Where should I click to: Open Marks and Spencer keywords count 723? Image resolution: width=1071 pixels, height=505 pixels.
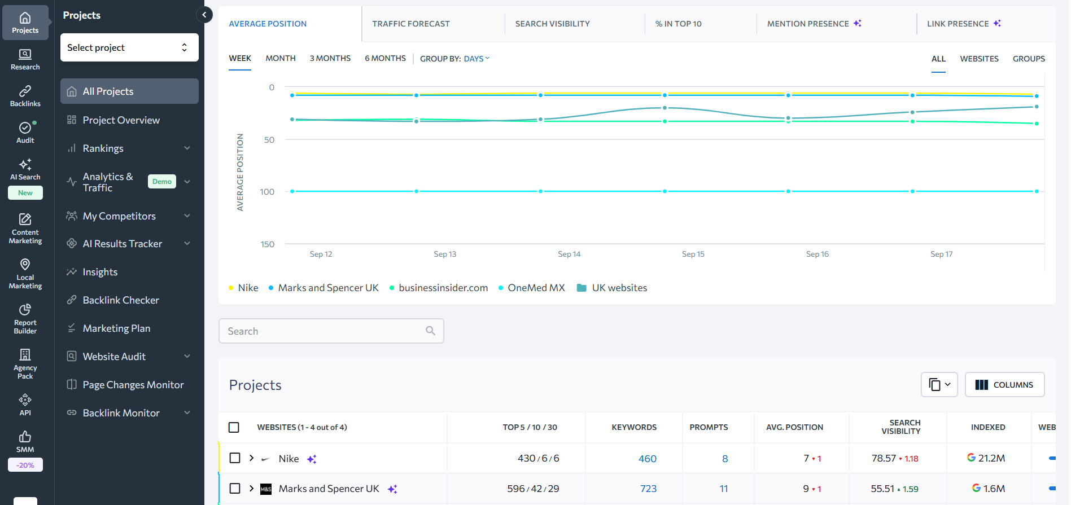click(x=648, y=489)
